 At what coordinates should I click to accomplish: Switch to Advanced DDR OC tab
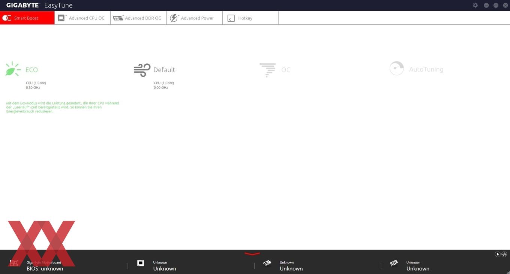click(x=138, y=18)
